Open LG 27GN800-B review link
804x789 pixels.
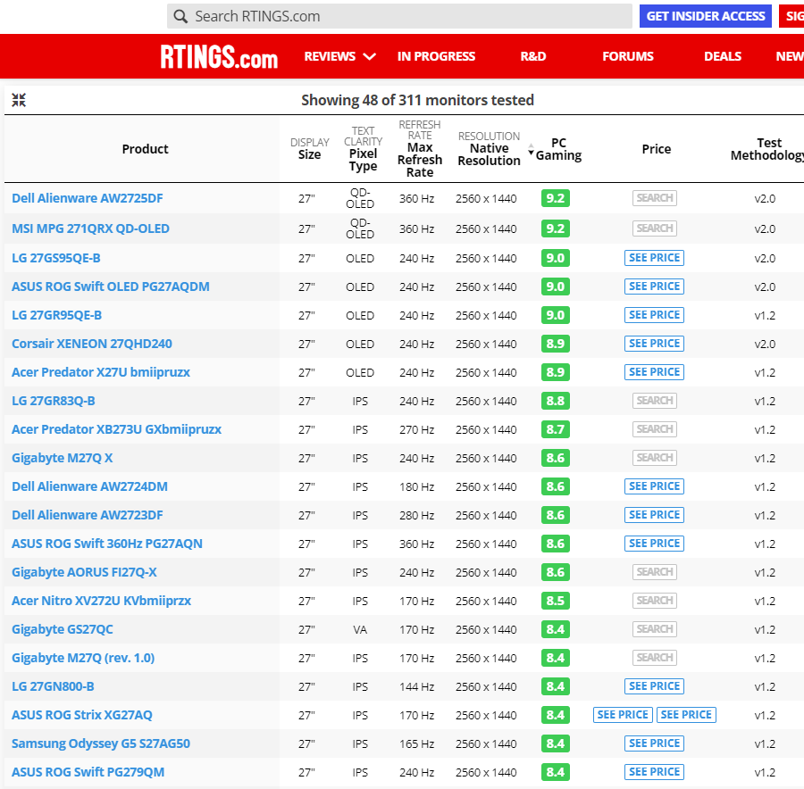tap(54, 686)
